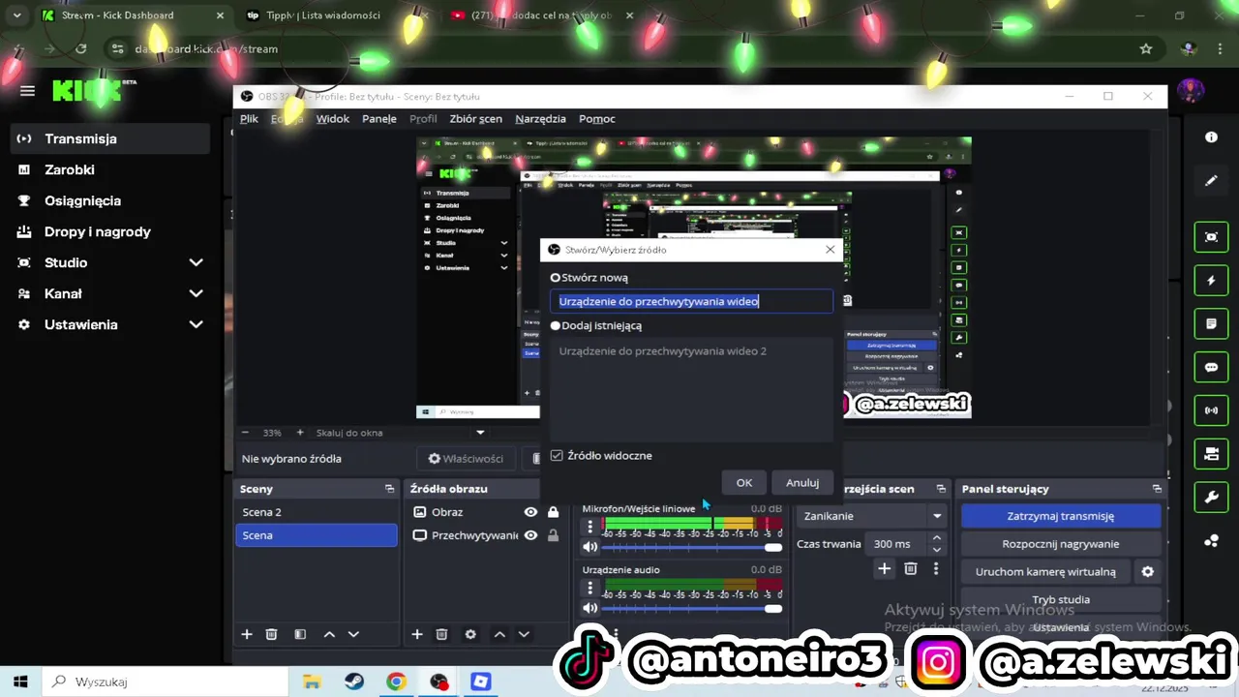The width and height of the screenshot is (1239, 697).
Task: Open the Panele menu in OBS
Action: [379, 119]
